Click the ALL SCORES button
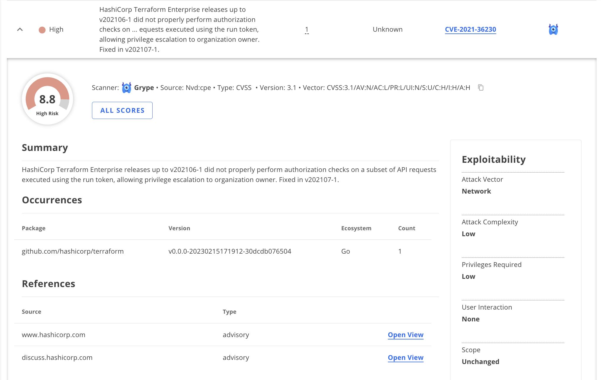The image size is (601, 380). (122, 110)
